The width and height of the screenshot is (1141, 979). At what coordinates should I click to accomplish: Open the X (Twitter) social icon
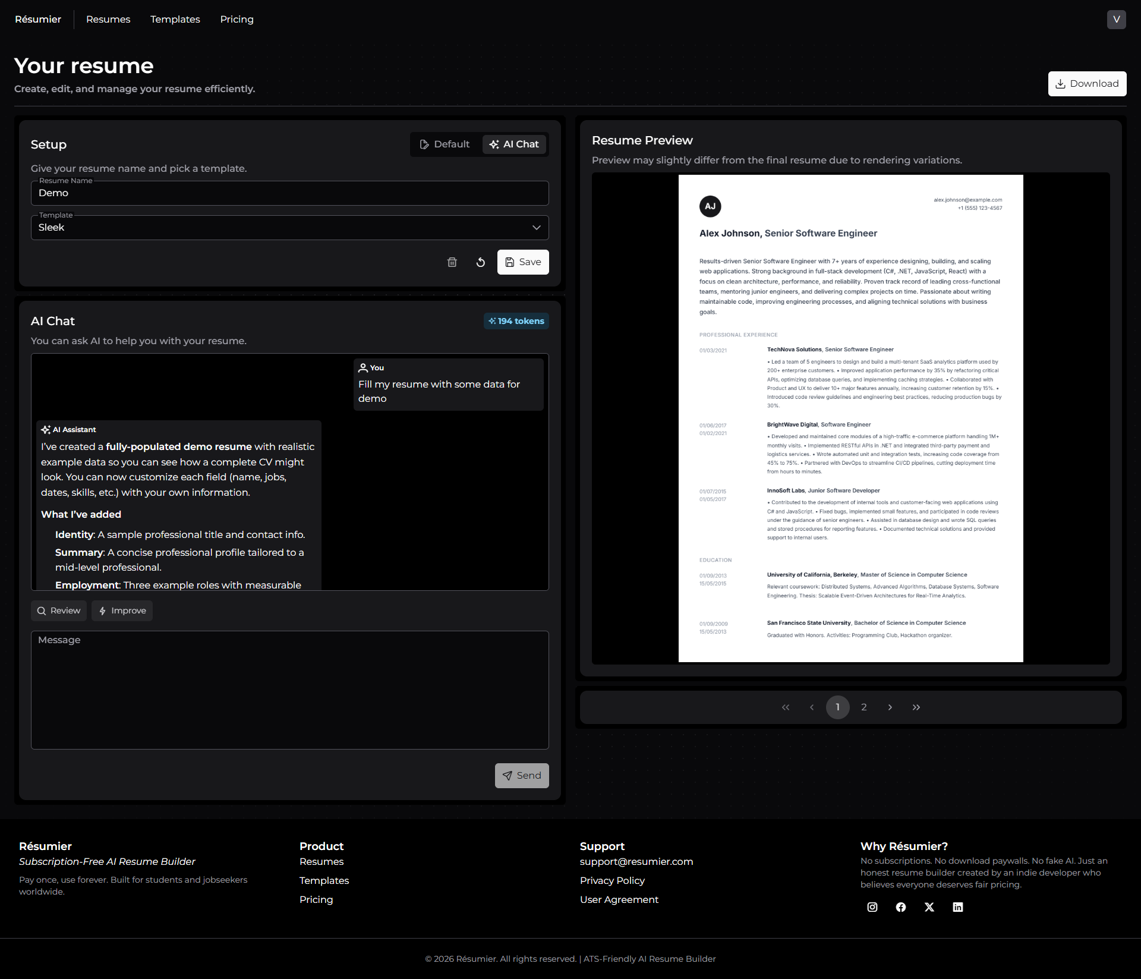(x=929, y=907)
